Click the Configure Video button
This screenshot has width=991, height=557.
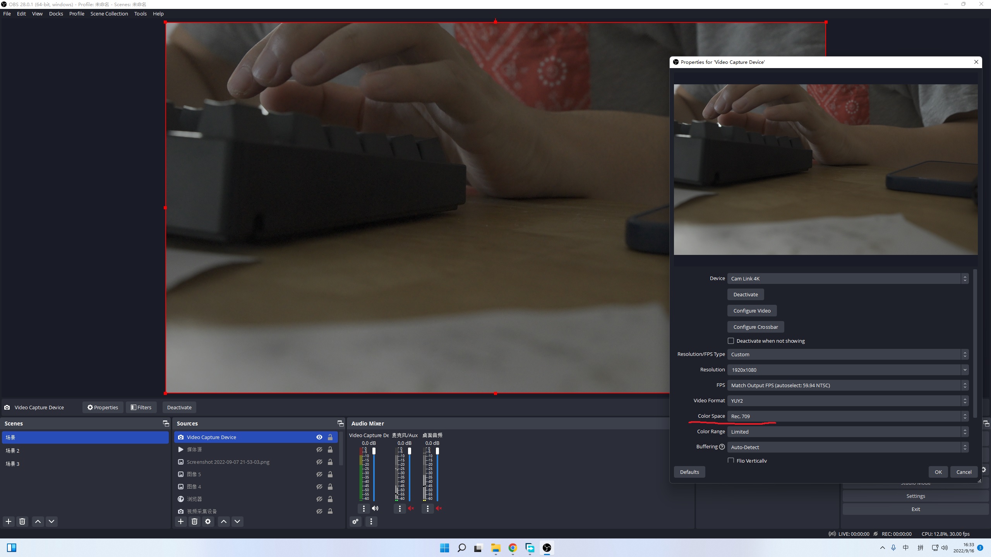click(751, 310)
